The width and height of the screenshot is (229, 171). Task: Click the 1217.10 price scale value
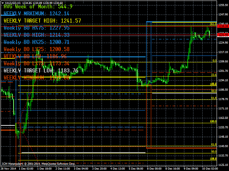click(x=223, y=52)
